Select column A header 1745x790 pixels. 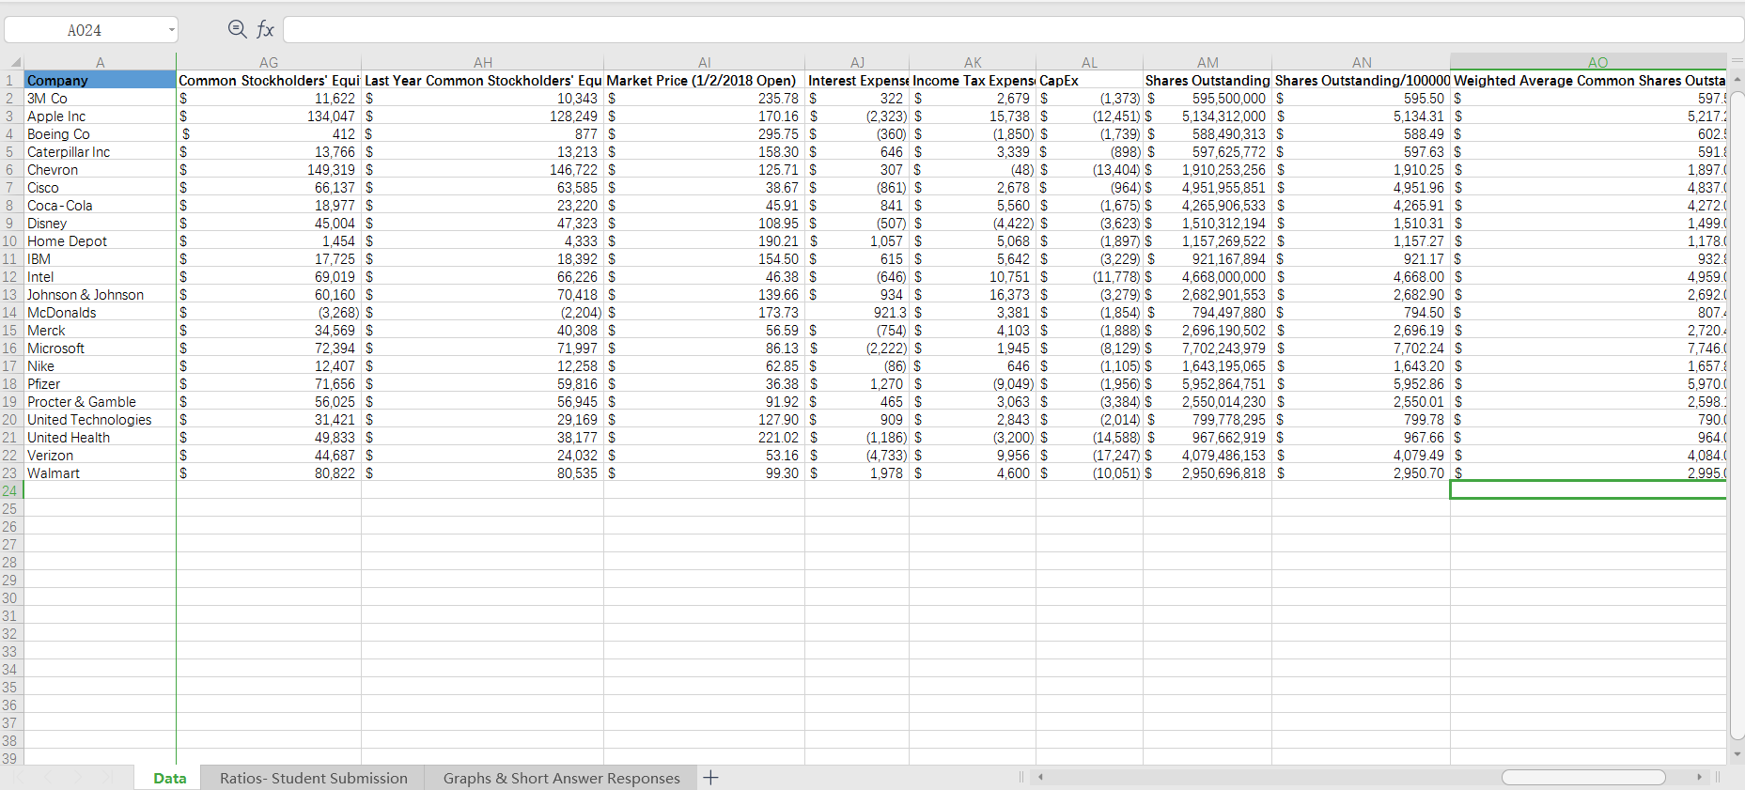100,63
